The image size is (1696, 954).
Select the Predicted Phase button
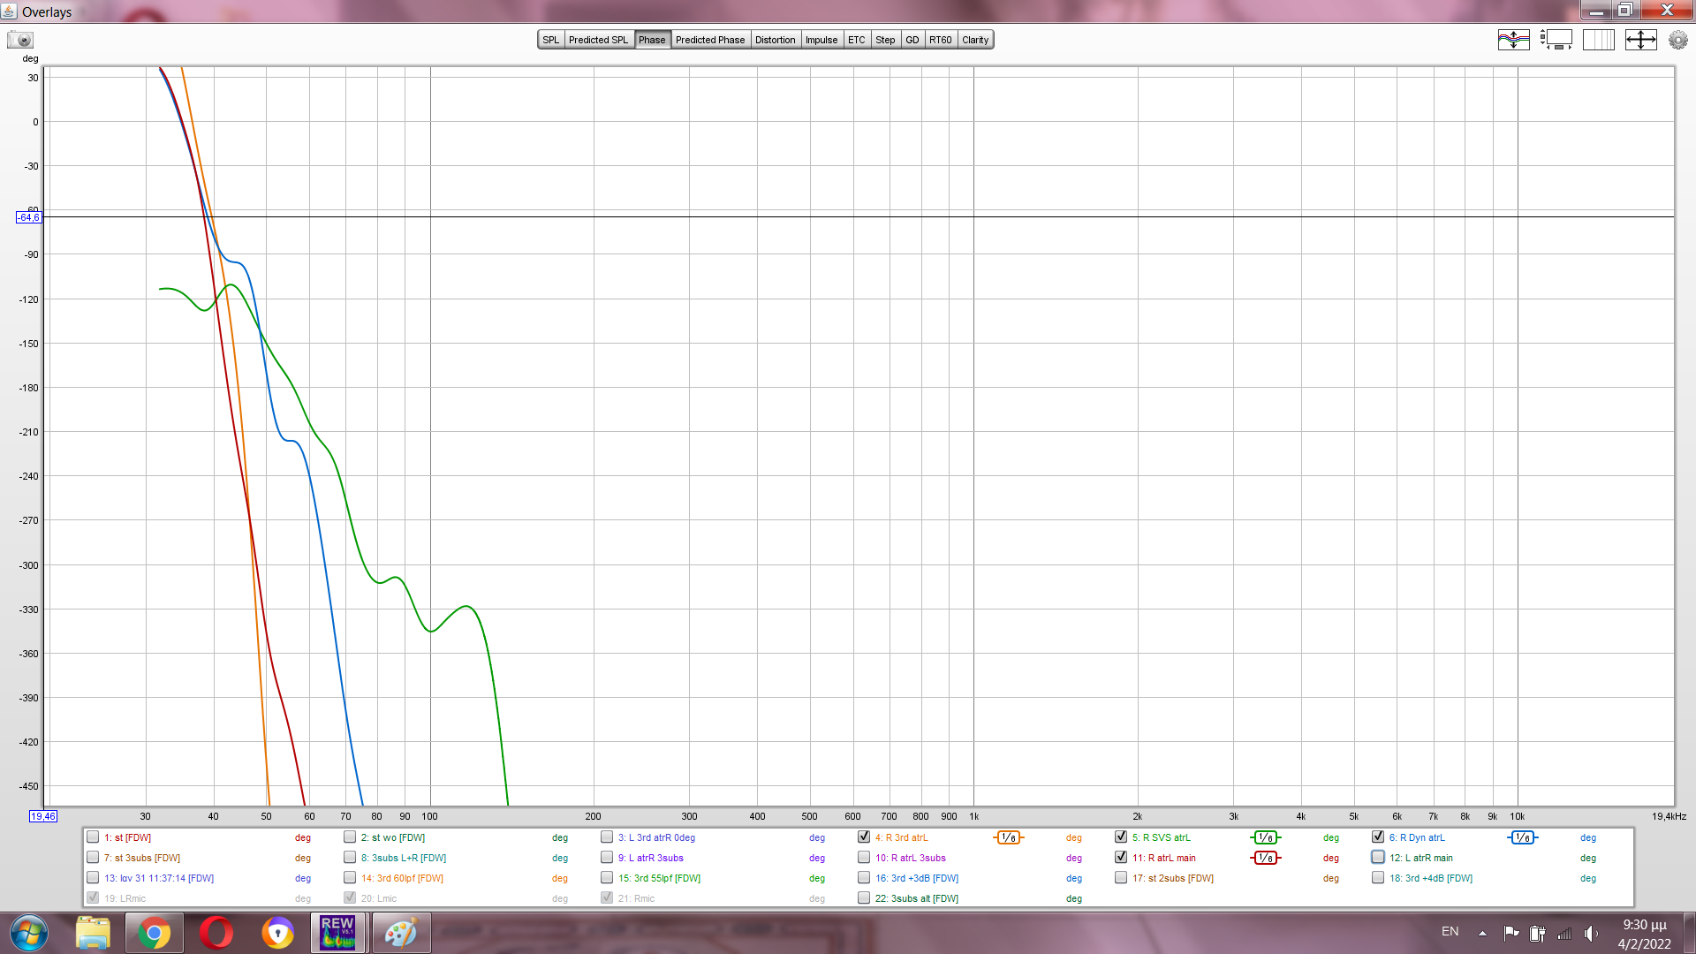point(709,40)
